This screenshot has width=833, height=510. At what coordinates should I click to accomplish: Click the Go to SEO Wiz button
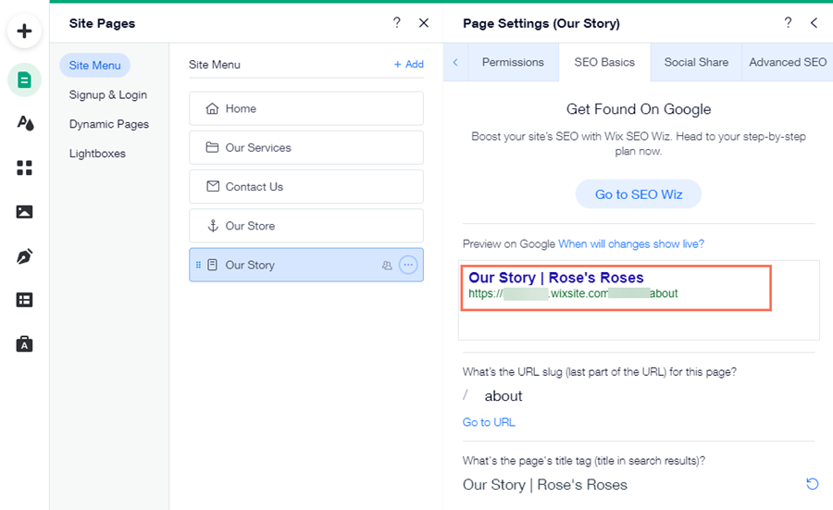[639, 194]
